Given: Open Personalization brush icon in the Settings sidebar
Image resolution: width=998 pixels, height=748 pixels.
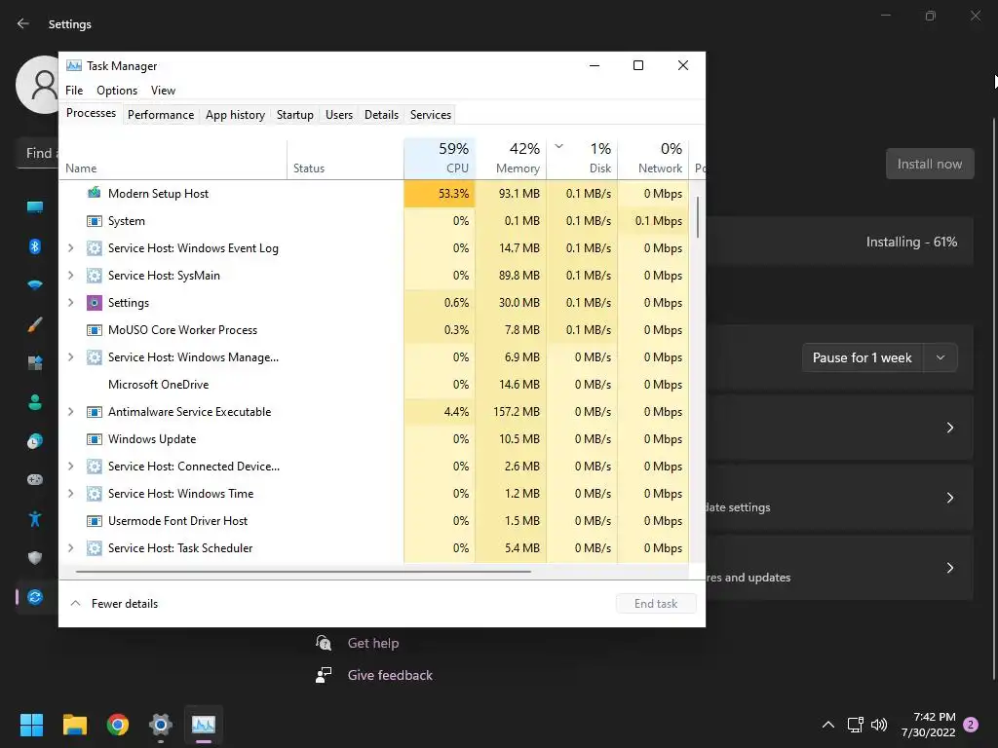Looking at the screenshot, I should pos(35,324).
